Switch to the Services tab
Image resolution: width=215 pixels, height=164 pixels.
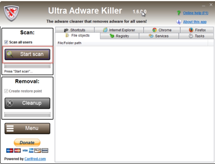click(159, 36)
